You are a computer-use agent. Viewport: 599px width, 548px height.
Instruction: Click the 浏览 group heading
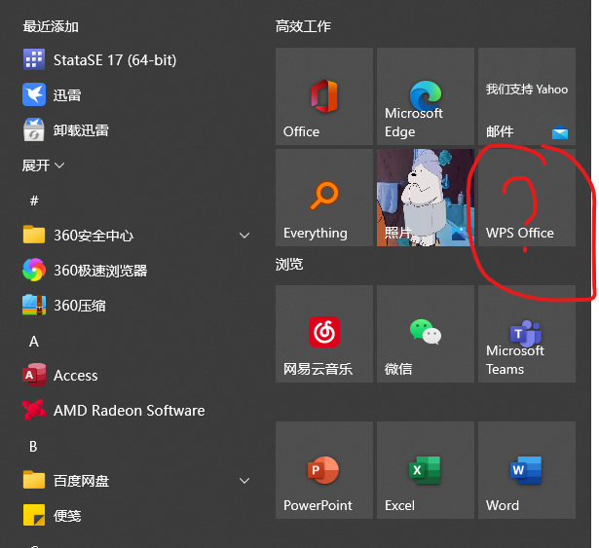pos(289,264)
